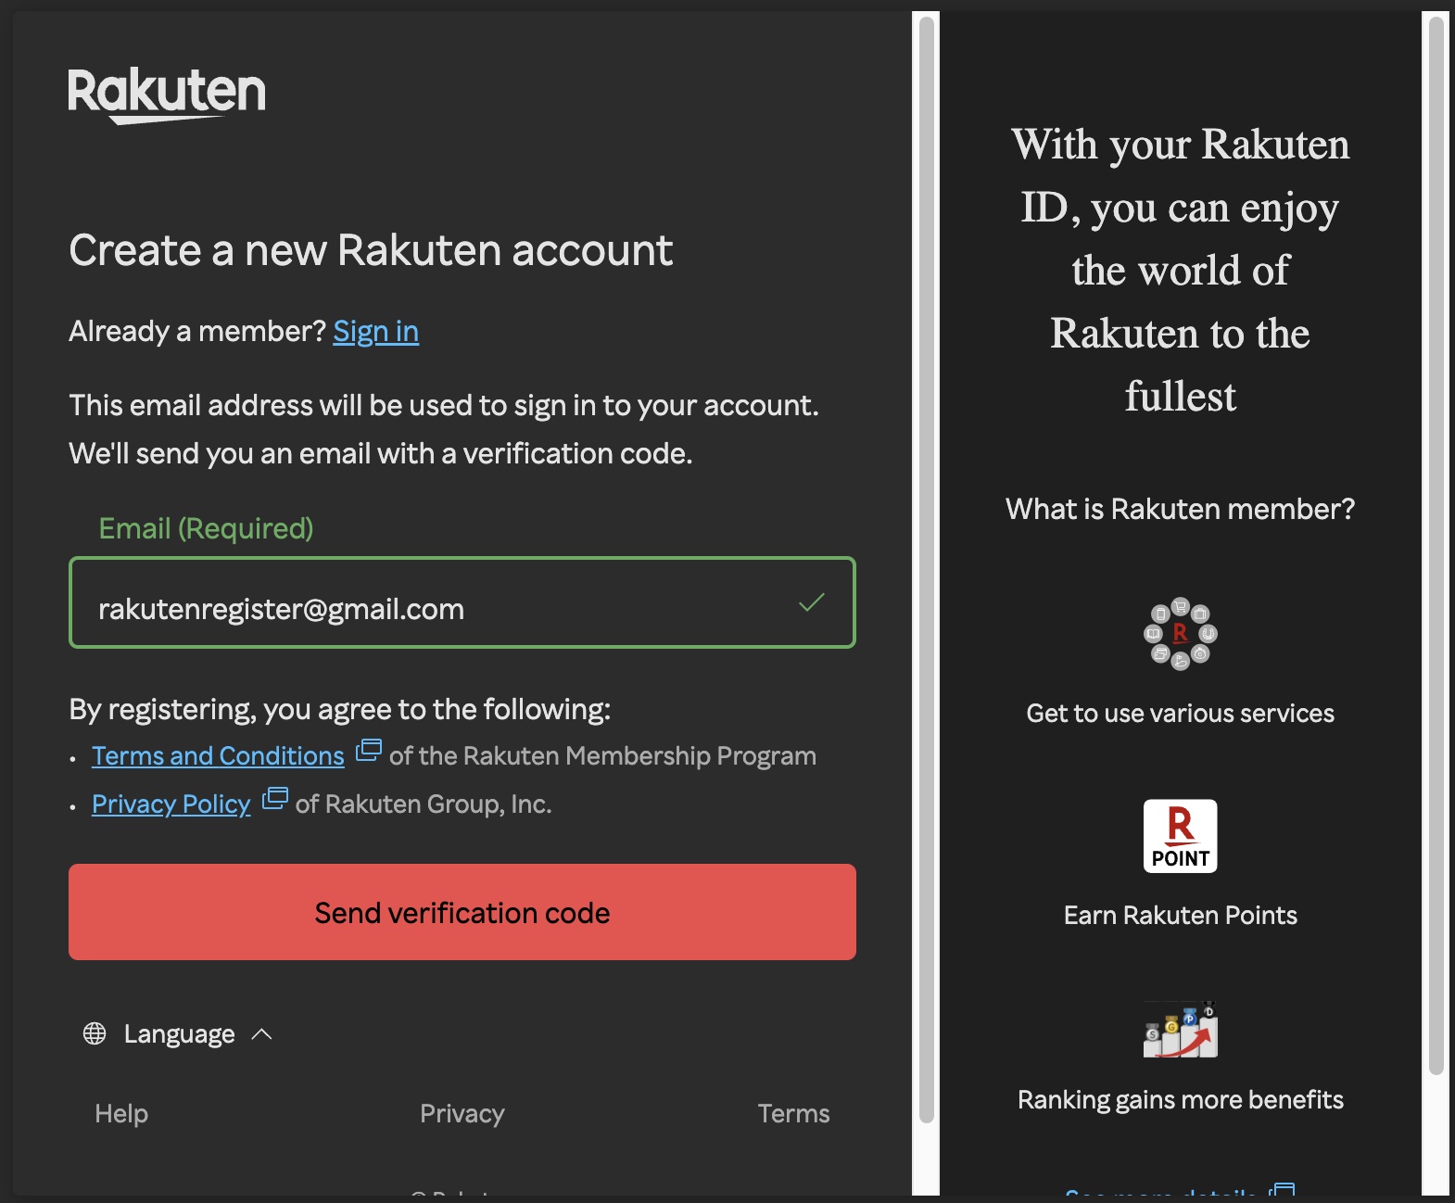Click the Rakuten logo
This screenshot has height=1203, width=1455.
point(167,94)
